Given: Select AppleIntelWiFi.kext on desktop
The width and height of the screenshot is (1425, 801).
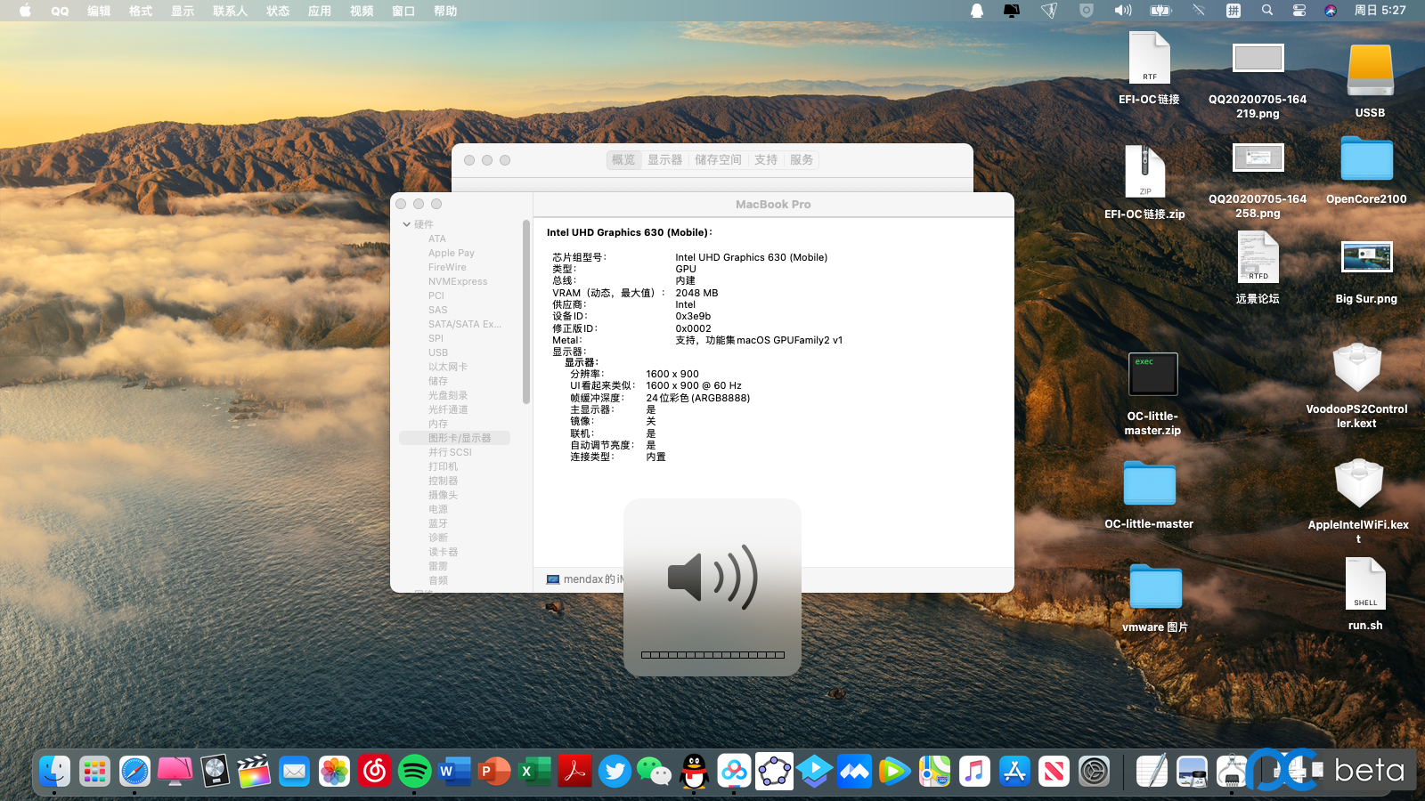Looking at the screenshot, I should [1358, 501].
